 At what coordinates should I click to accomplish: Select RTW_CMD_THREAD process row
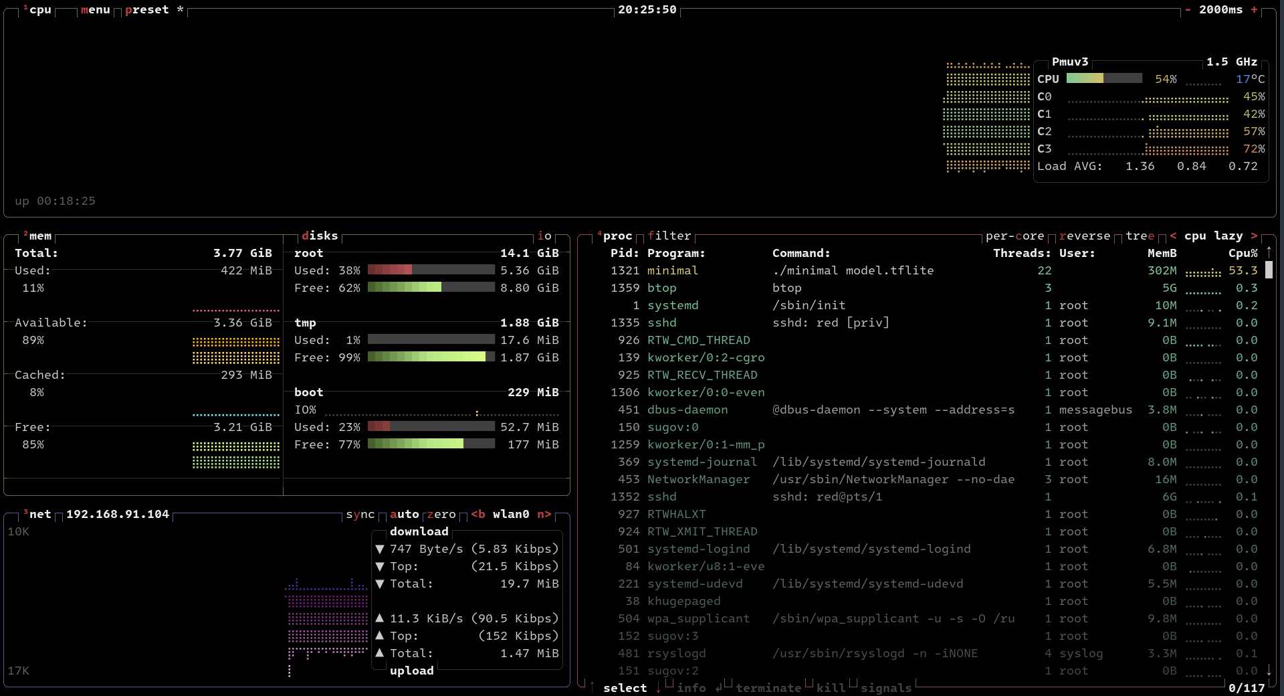click(x=934, y=341)
